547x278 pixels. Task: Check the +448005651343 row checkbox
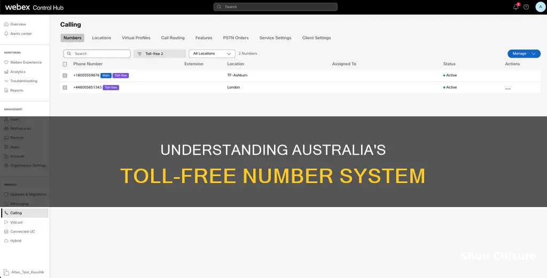pyautogui.click(x=65, y=88)
